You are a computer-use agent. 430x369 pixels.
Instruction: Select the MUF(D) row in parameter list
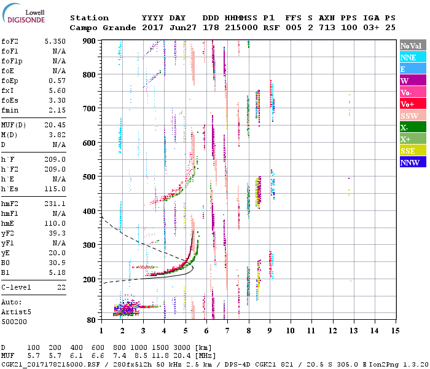pyautogui.click(x=33, y=126)
